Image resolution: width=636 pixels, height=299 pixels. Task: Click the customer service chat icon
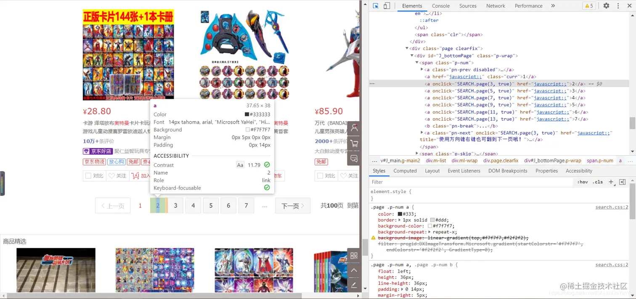click(x=354, y=158)
